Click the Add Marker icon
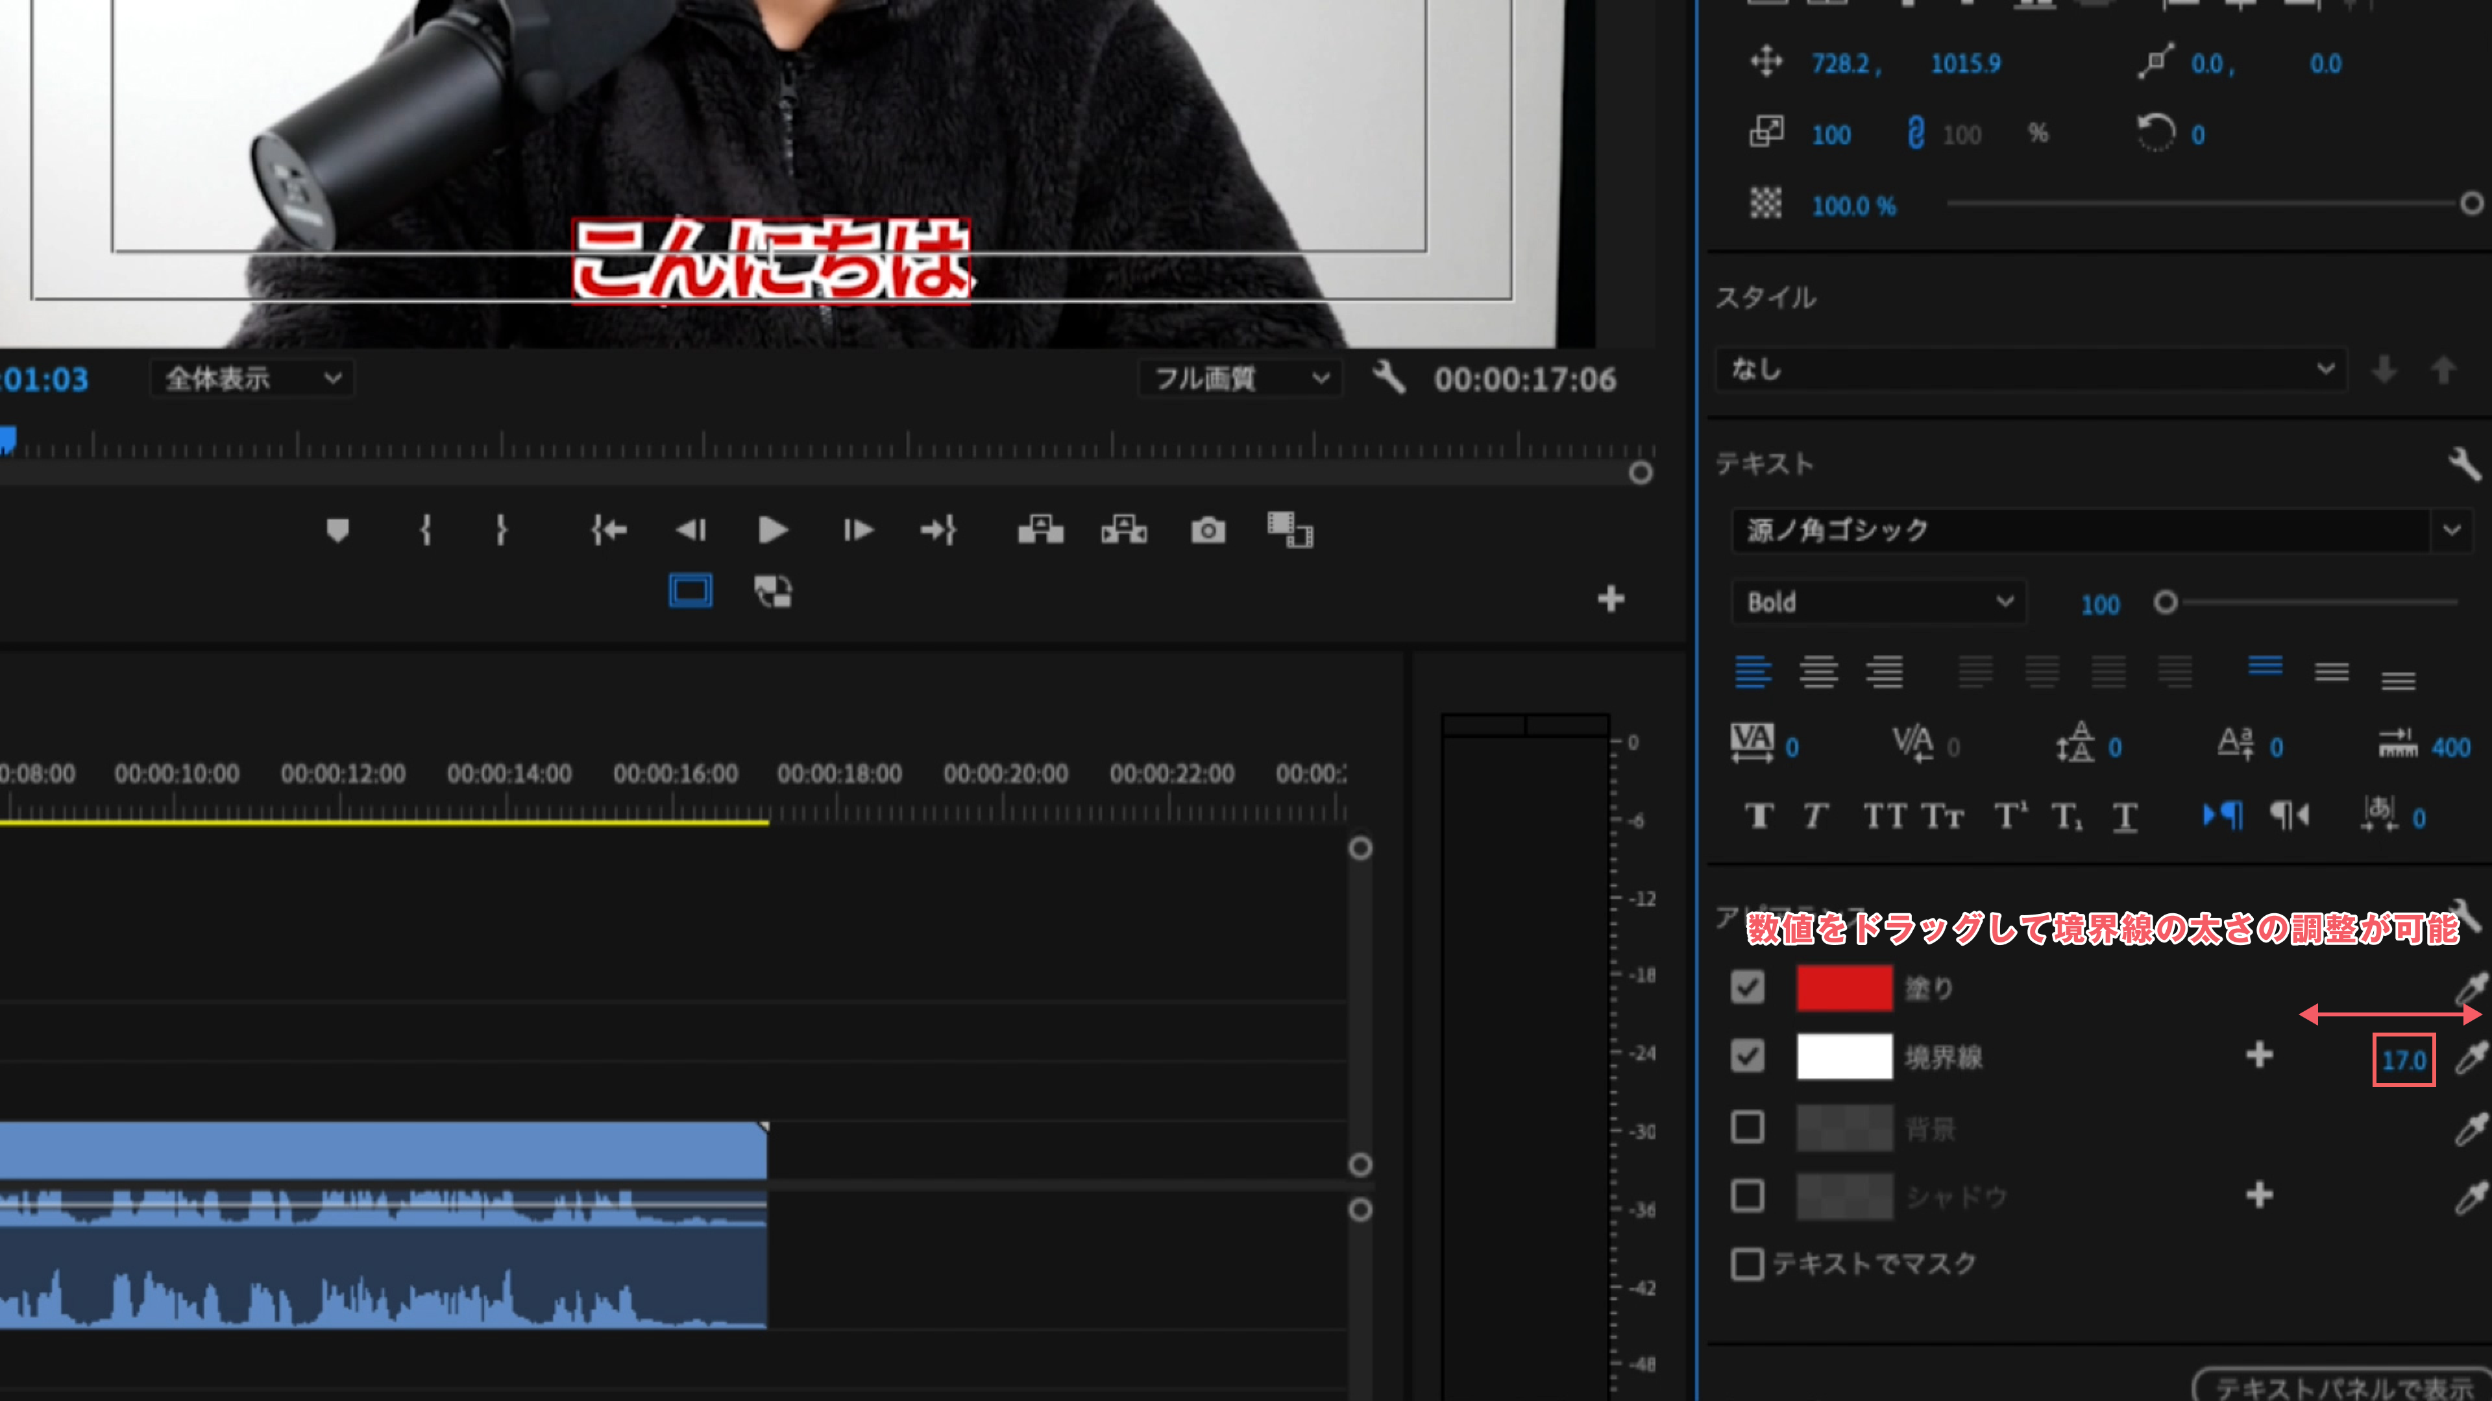 337,530
